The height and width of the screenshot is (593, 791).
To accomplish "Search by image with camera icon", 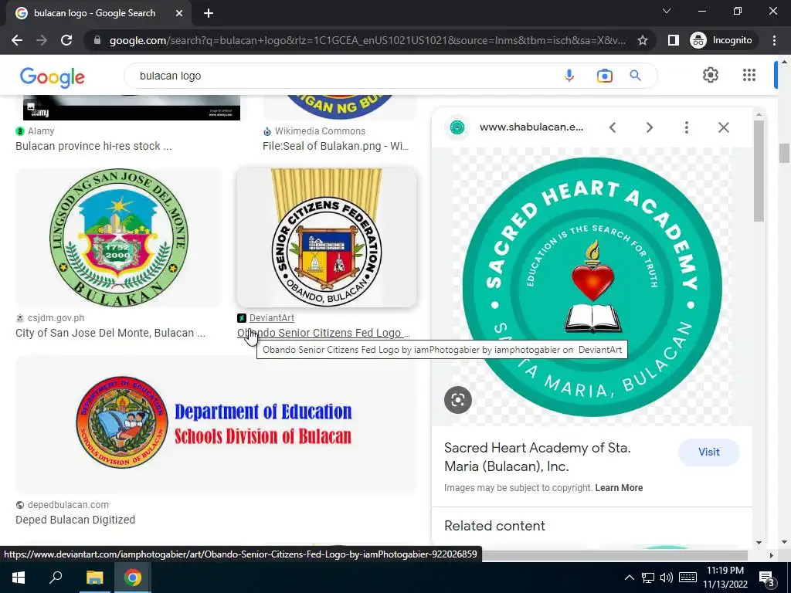I will click(604, 76).
